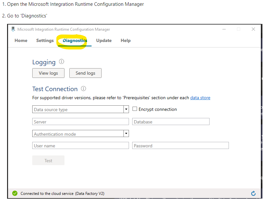265x201 pixels.
Task: Switch to the Settings tab
Action: [45, 40]
